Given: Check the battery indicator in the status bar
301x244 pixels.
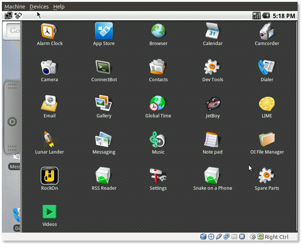Looking at the screenshot, I should 266,16.
